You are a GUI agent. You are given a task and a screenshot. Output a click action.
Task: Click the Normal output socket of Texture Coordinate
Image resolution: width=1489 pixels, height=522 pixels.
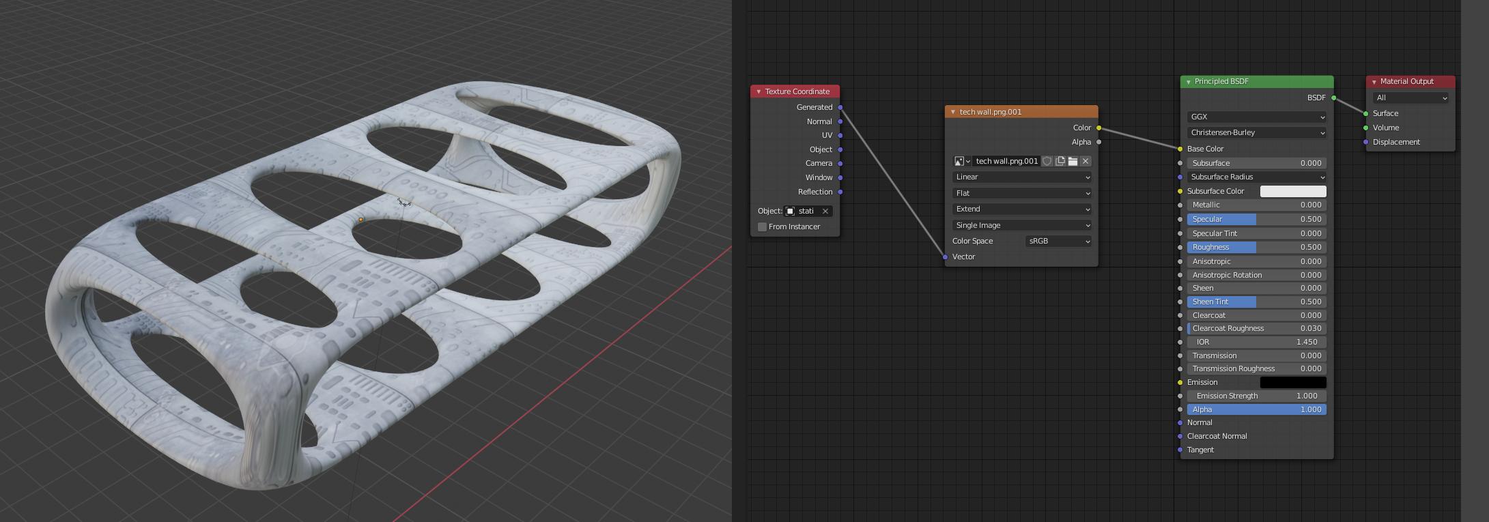840,121
